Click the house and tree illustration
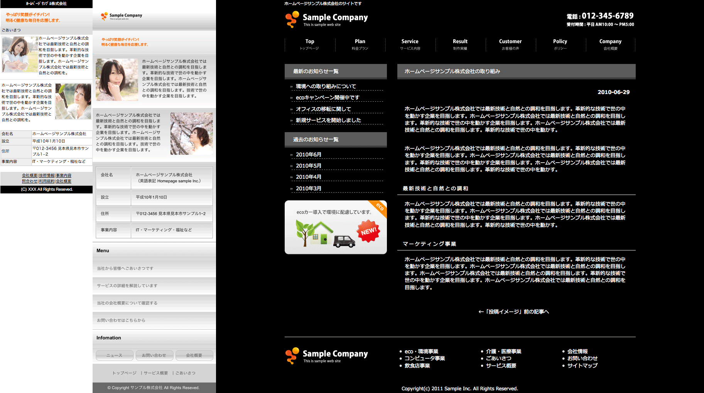Image resolution: width=704 pixels, height=393 pixels. coord(314,233)
